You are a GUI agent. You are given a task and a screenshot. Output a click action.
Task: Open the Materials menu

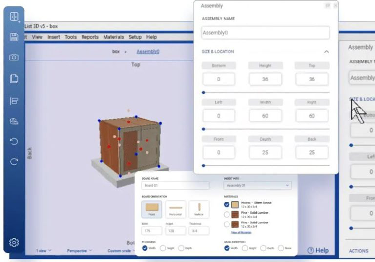coord(113,37)
